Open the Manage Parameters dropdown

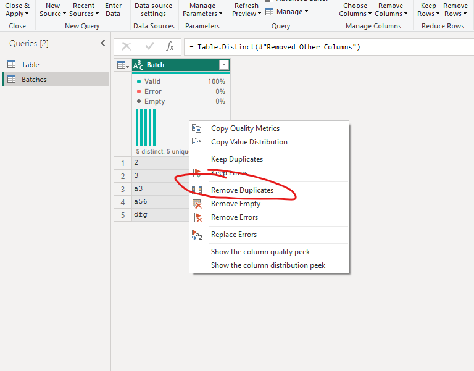(202, 10)
